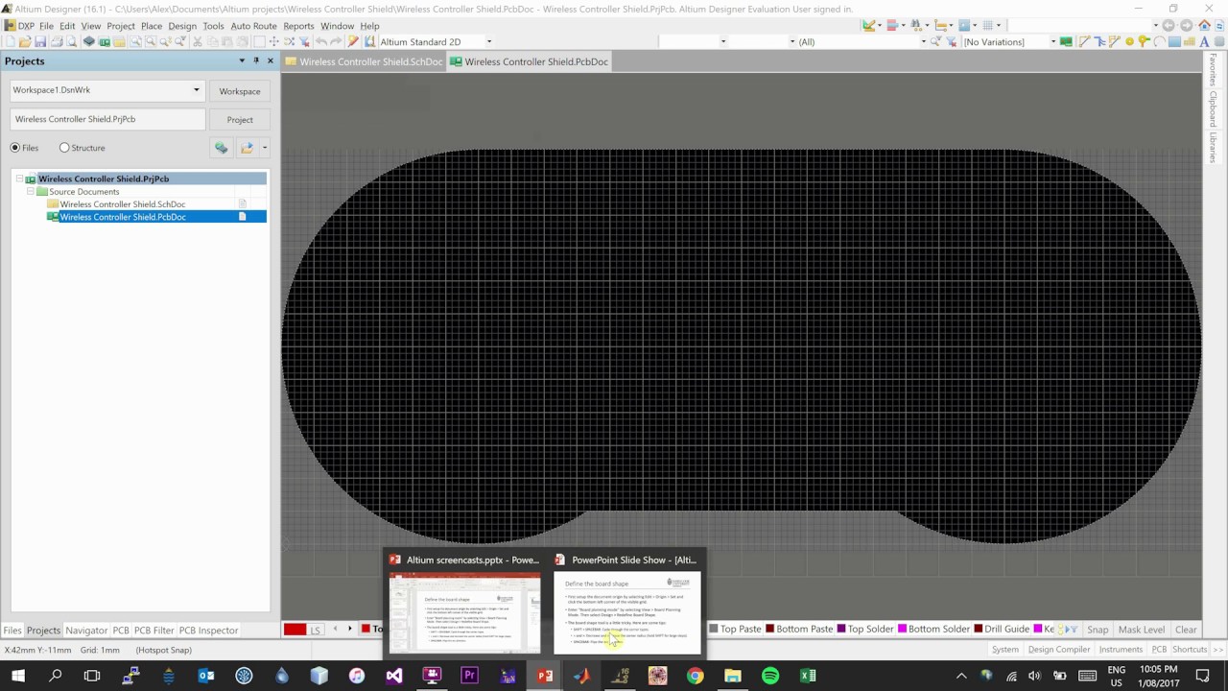The image size is (1228, 691).
Task: Open the alignment tools dropdown icon
Action: [896, 25]
